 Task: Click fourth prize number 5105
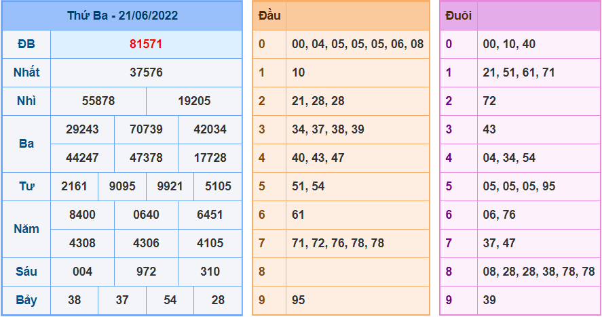pyautogui.click(x=218, y=186)
